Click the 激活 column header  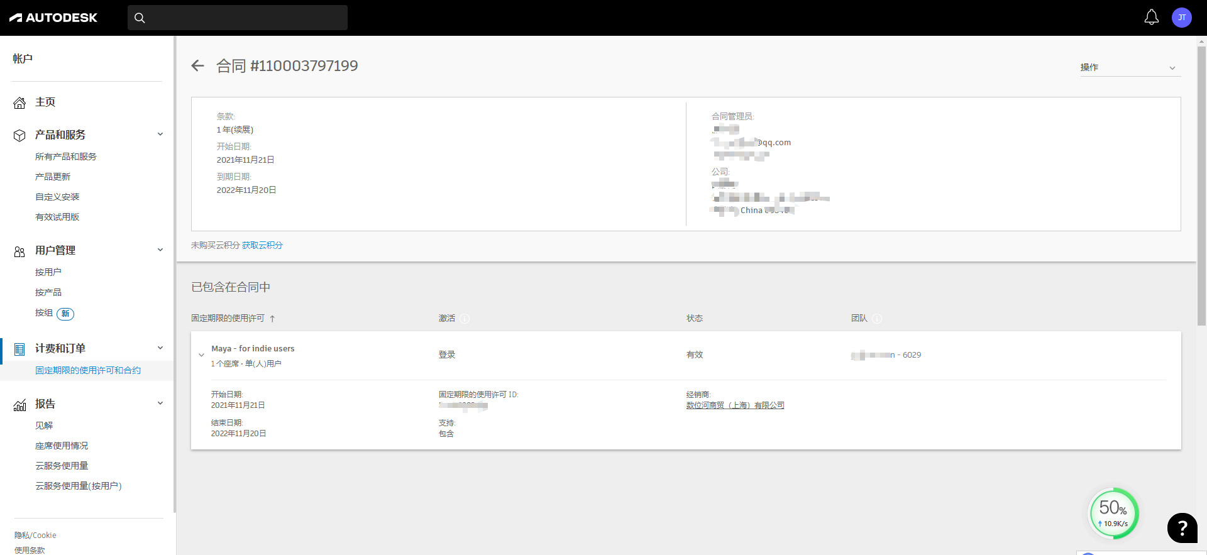tap(446, 319)
